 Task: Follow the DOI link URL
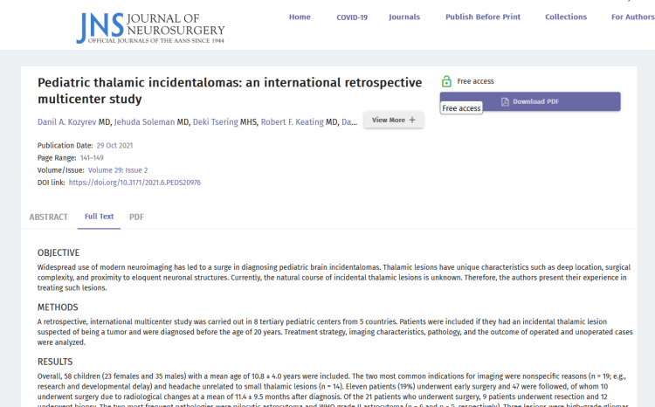[134, 183]
